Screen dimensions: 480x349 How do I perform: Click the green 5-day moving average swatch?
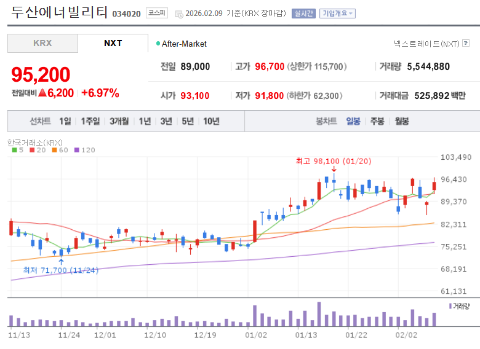point(14,150)
